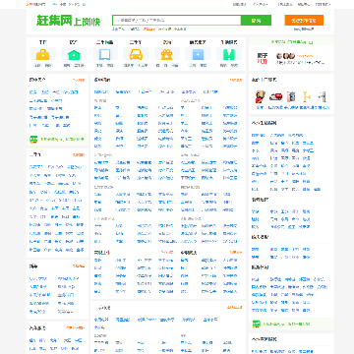
Task: Click the top-left home link with orange icon
Action: 35,4
